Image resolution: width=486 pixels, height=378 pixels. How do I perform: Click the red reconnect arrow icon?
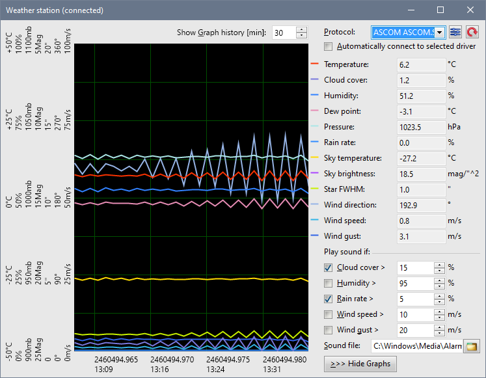pos(472,32)
